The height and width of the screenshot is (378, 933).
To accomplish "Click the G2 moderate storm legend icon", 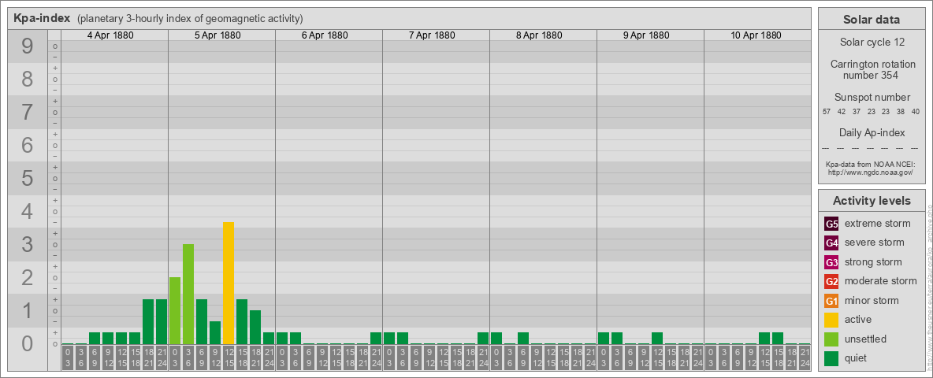I will [x=831, y=281].
